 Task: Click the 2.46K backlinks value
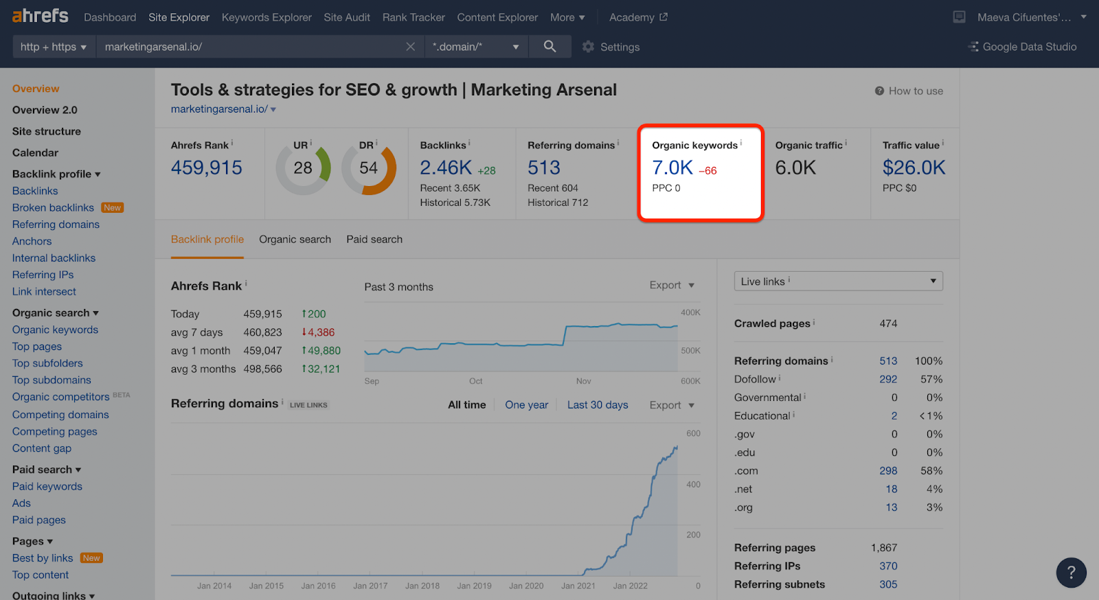tap(446, 168)
